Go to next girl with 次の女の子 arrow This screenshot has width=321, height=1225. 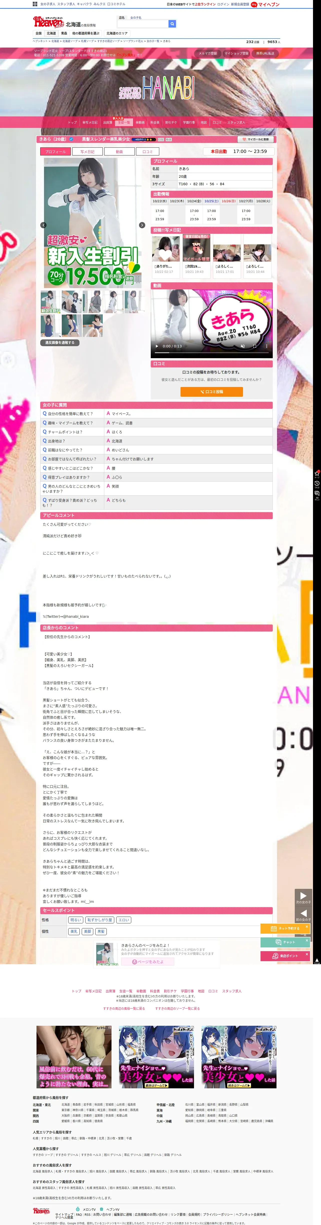pos(303,897)
